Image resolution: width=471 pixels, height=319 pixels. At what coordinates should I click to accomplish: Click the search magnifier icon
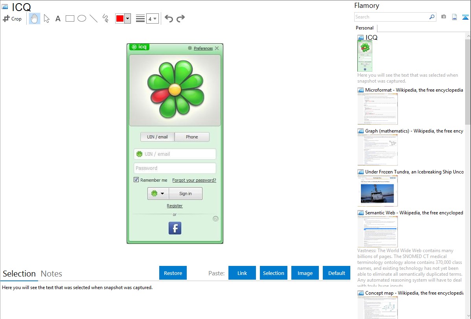click(x=432, y=17)
